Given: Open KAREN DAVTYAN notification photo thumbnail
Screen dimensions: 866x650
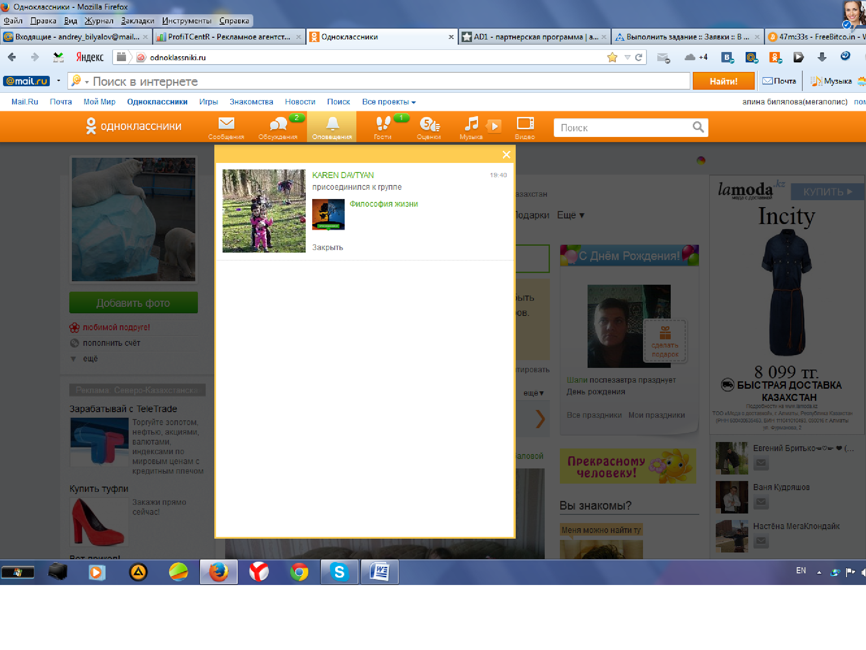Looking at the screenshot, I should [264, 211].
